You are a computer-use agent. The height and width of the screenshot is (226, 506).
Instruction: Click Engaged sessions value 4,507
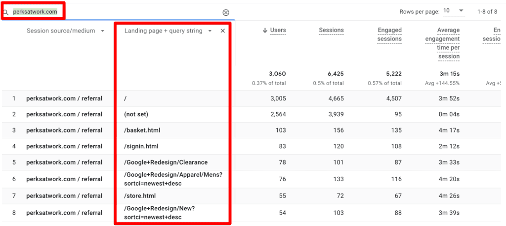click(x=394, y=98)
